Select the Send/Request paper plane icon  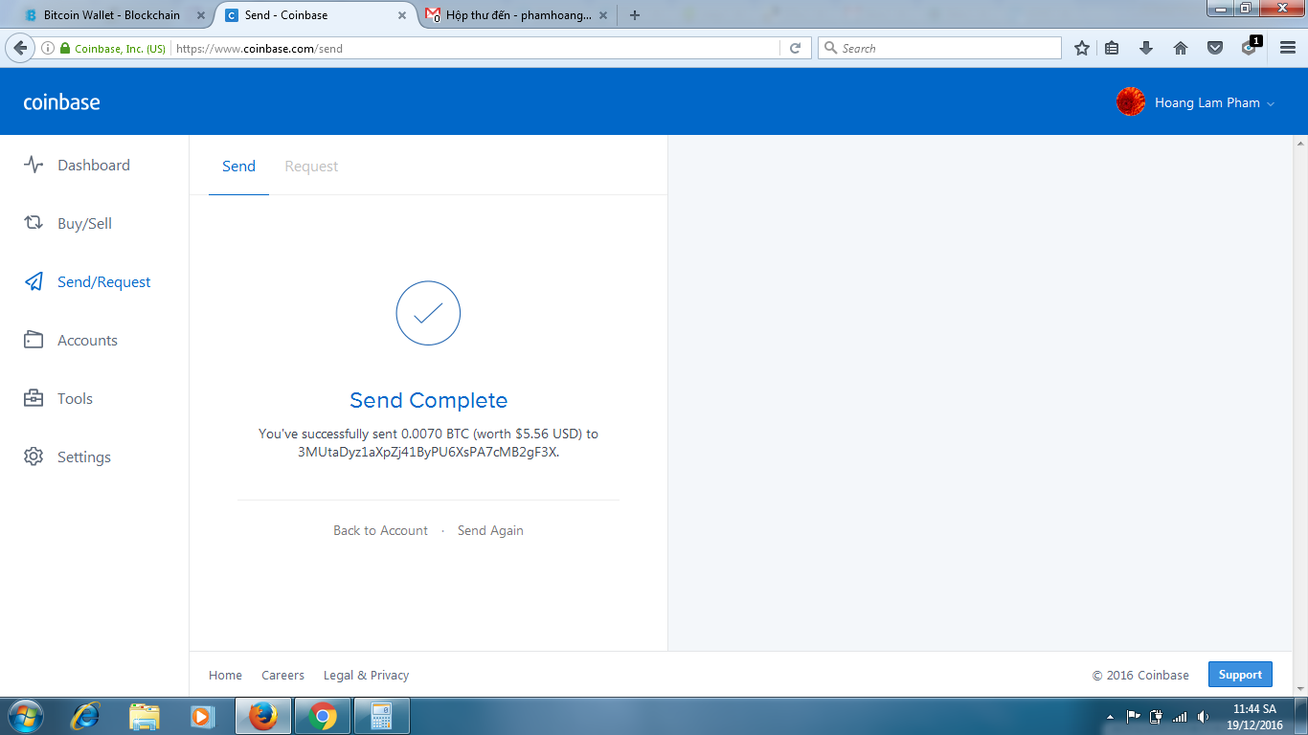click(x=34, y=281)
